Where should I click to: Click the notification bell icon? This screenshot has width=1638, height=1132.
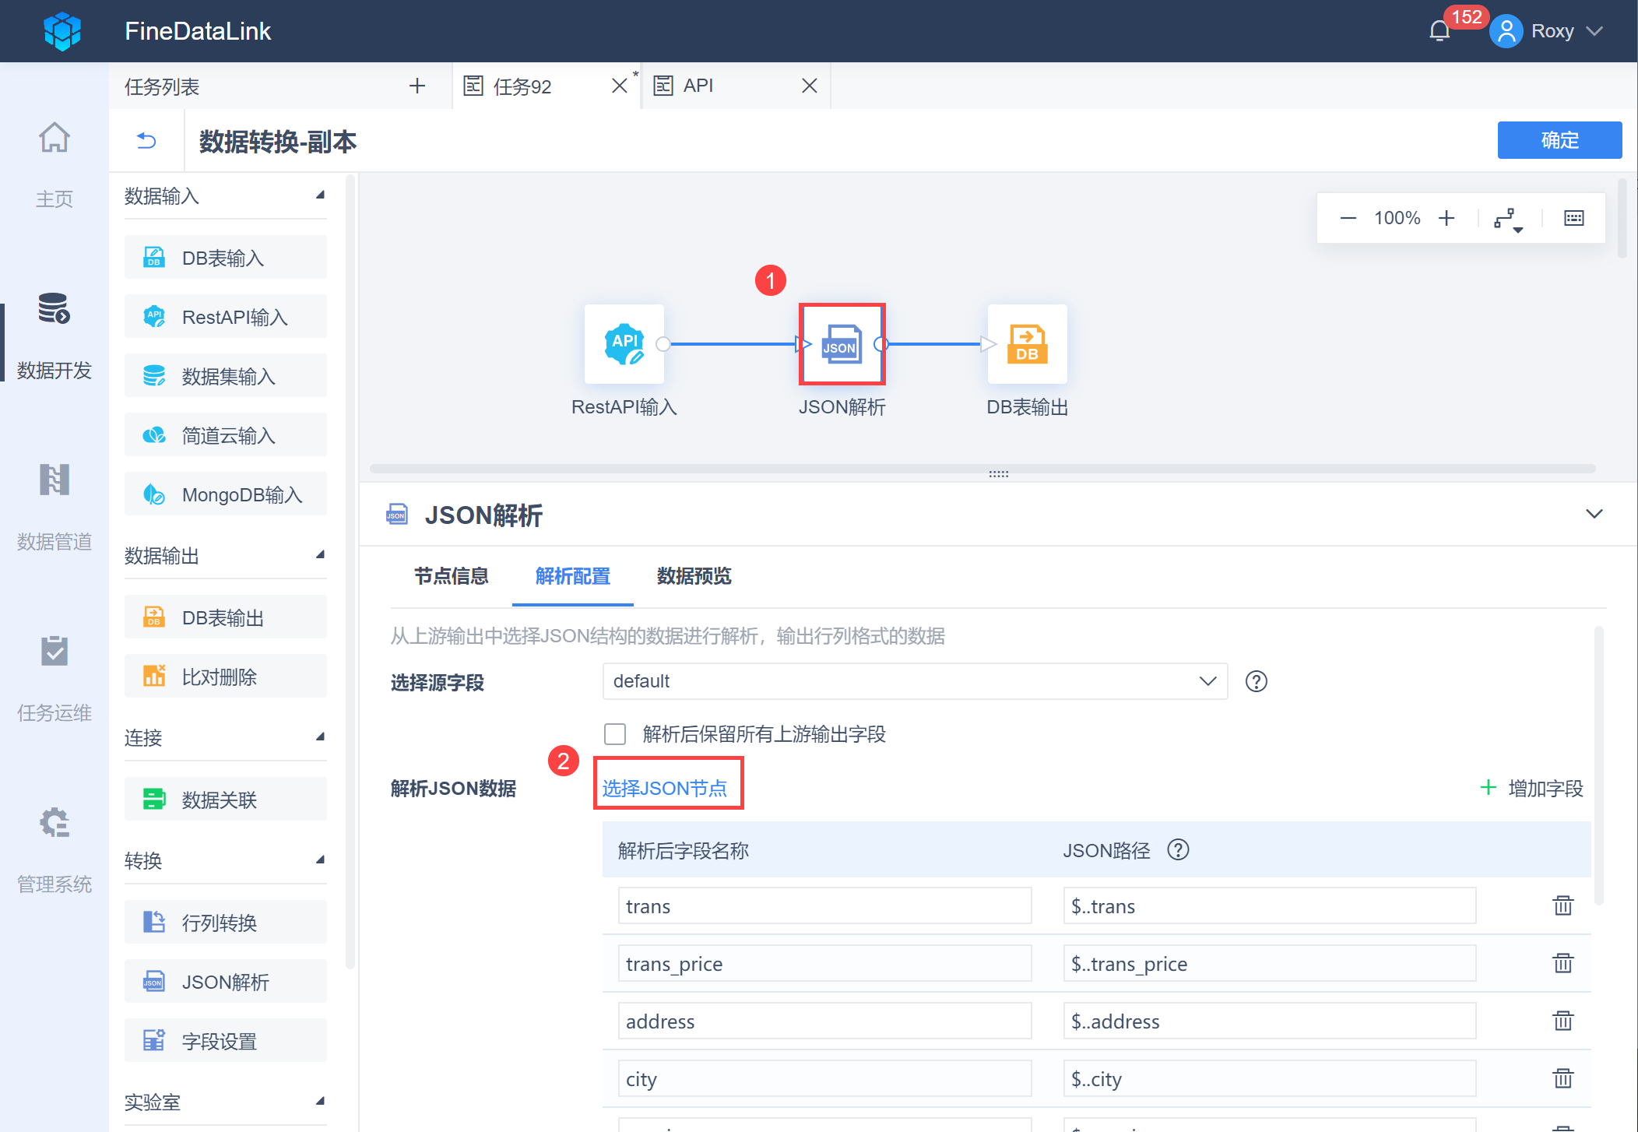1439,31
